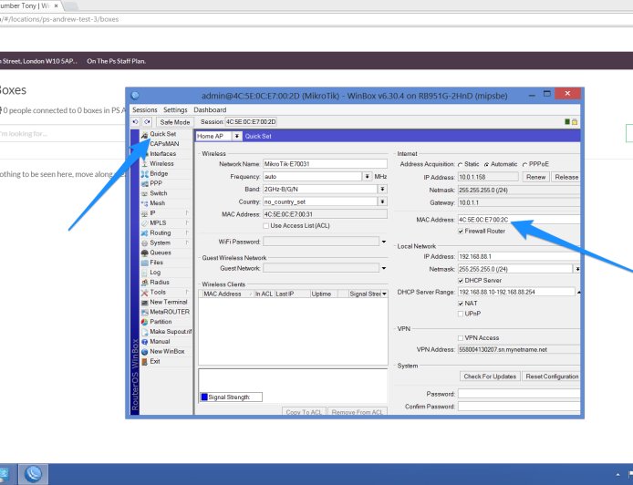Open the Manual help icon

pos(144,342)
